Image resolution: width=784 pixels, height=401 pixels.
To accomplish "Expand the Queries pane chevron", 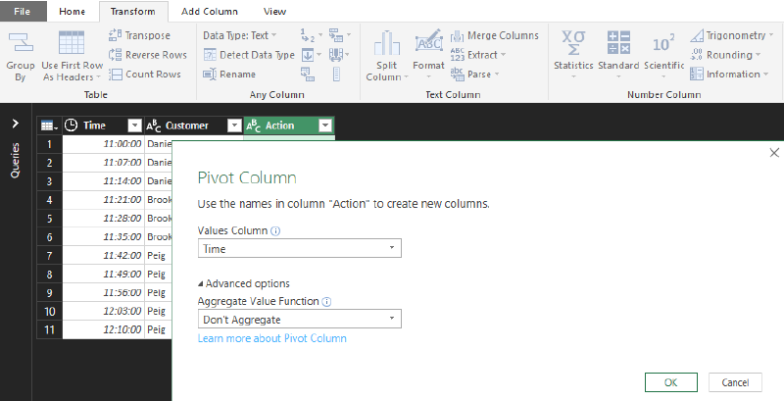I will [x=16, y=123].
